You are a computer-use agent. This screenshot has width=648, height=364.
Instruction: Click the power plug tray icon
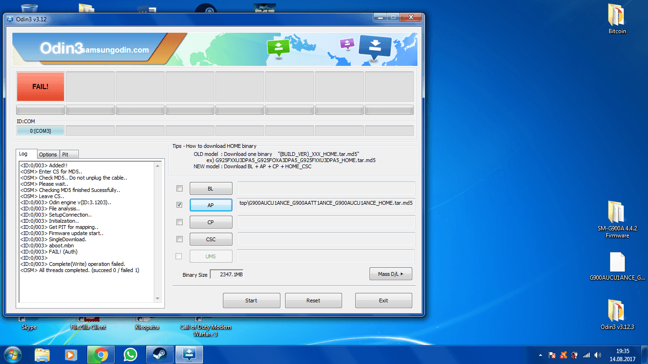pyautogui.click(x=575, y=355)
